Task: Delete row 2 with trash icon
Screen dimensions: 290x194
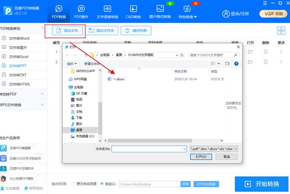Action: point(266,62)
